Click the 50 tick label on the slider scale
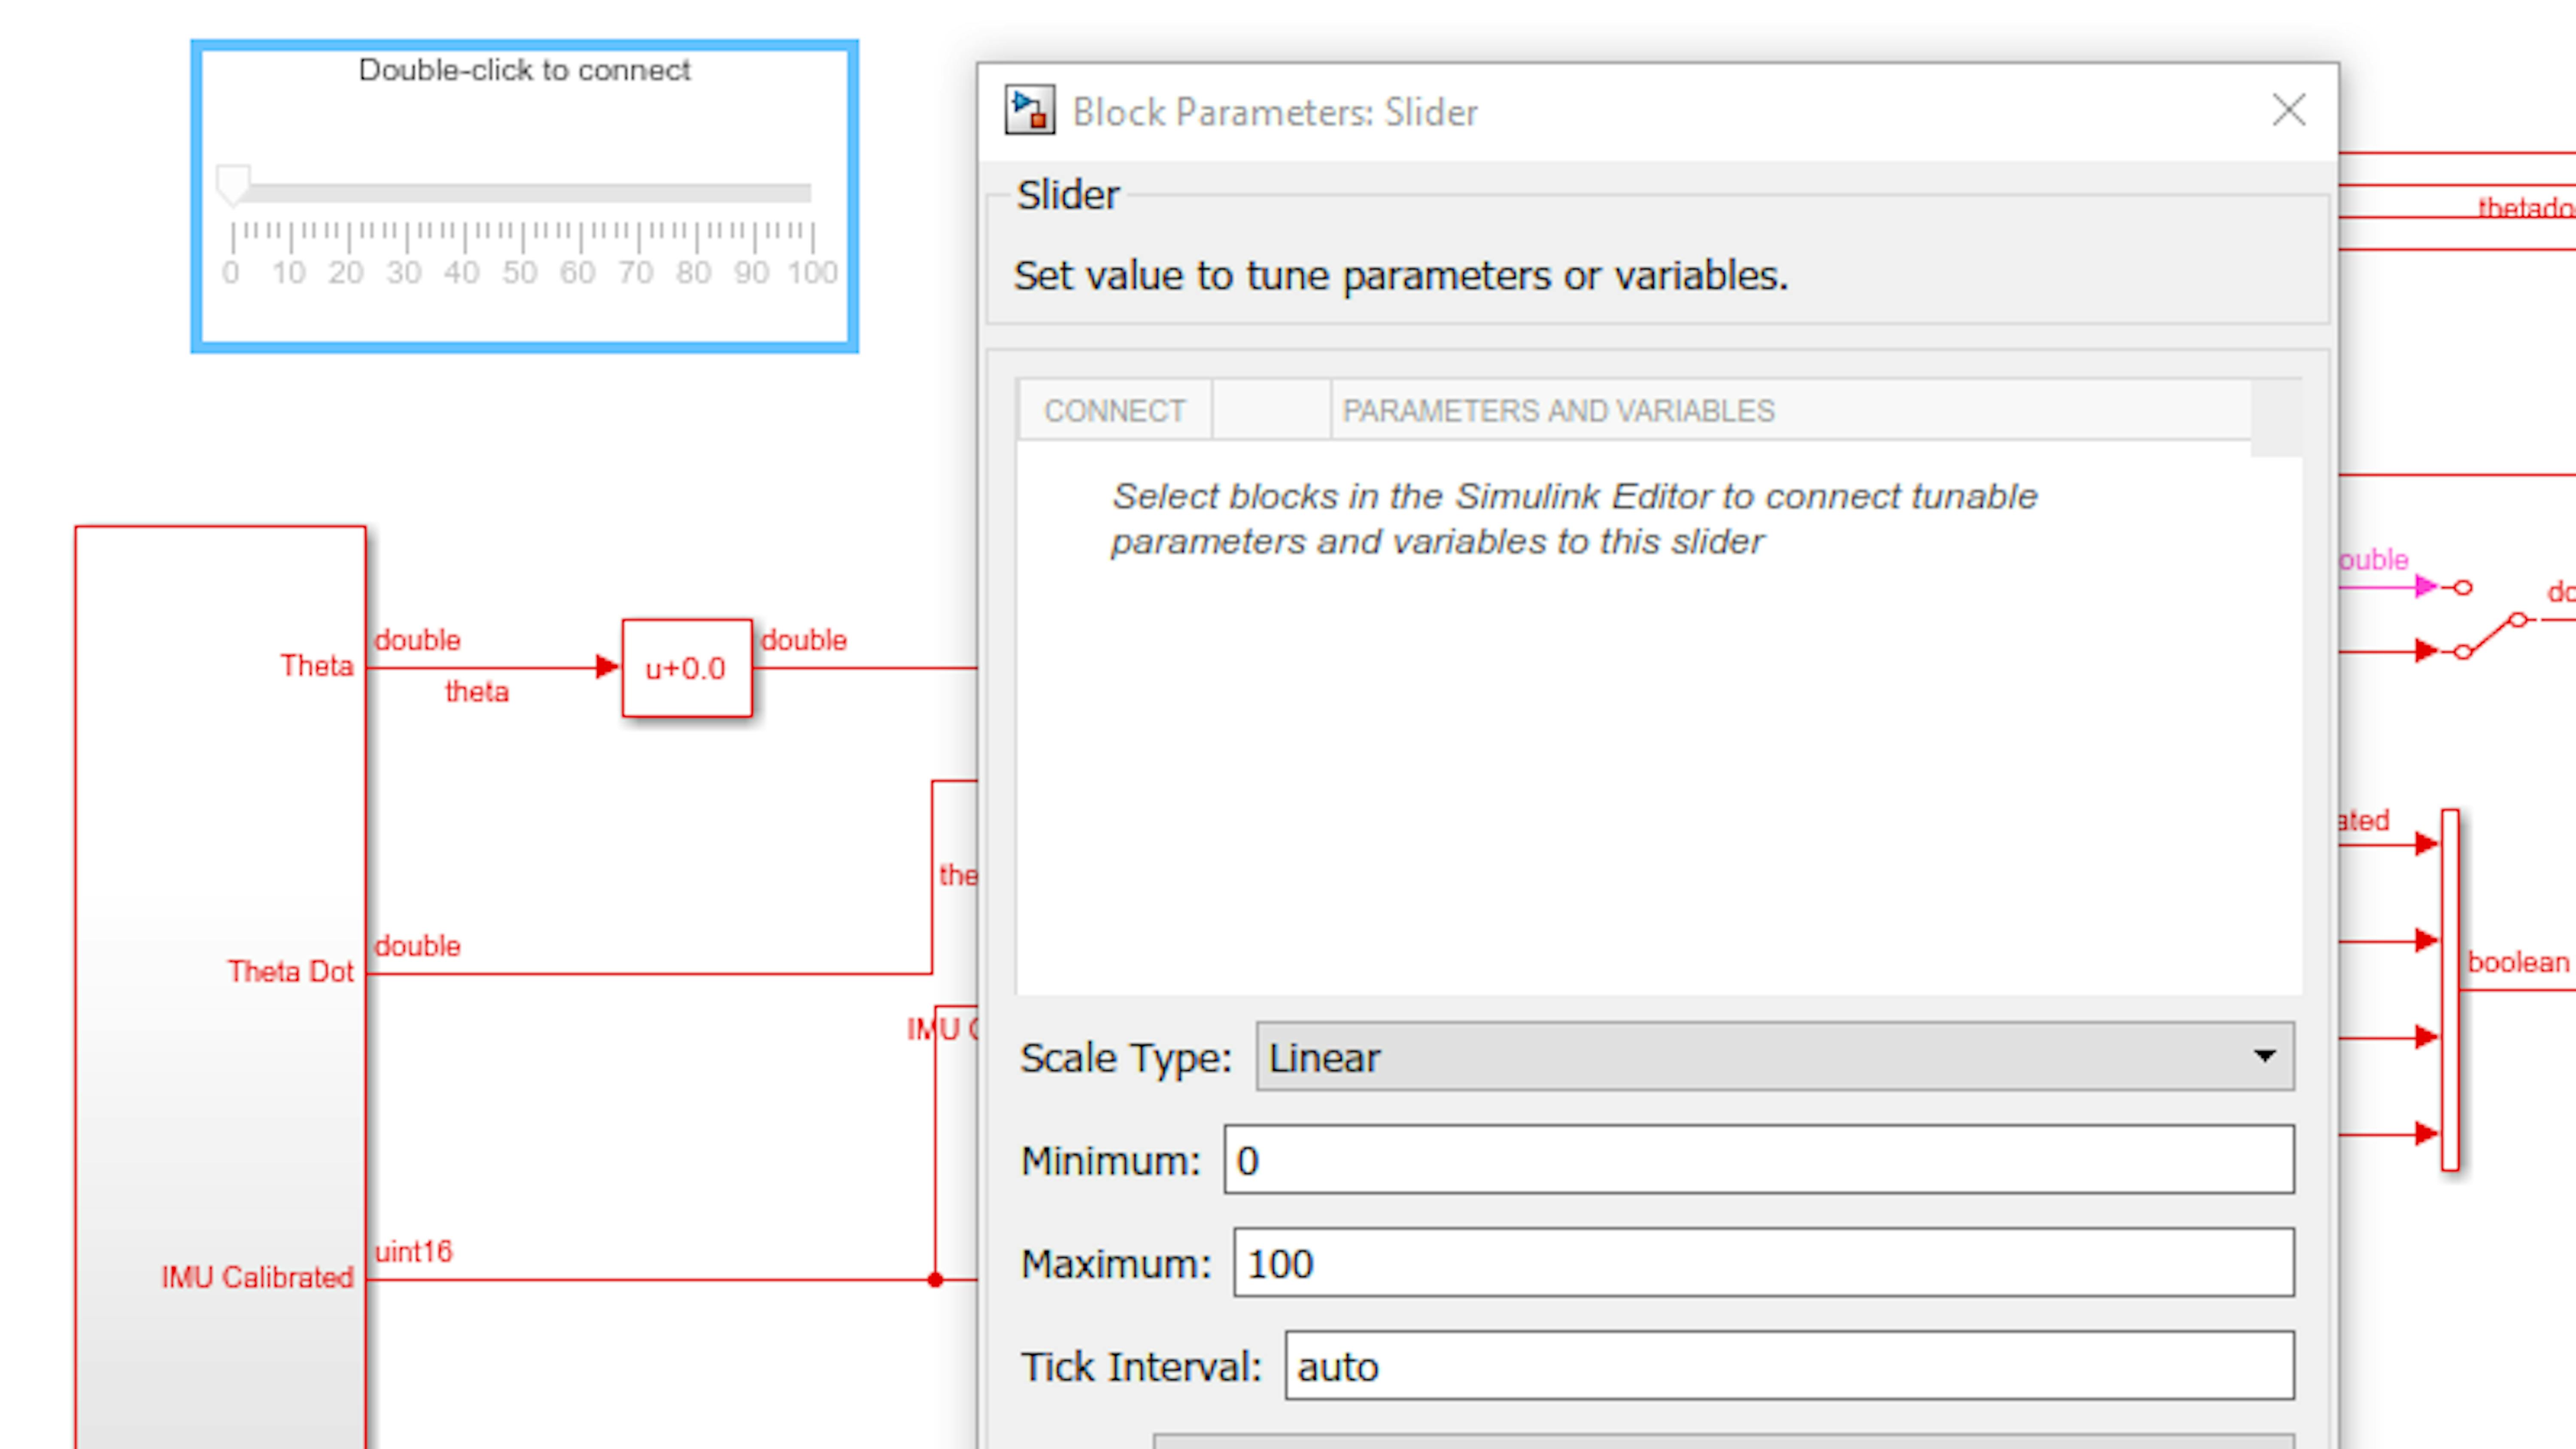This screenshot has width=2576, height=1449. [x=519, y=272]
